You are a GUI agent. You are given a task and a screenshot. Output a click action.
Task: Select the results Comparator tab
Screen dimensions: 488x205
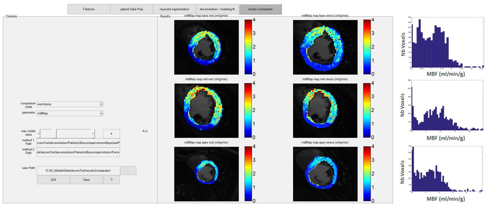260,9
